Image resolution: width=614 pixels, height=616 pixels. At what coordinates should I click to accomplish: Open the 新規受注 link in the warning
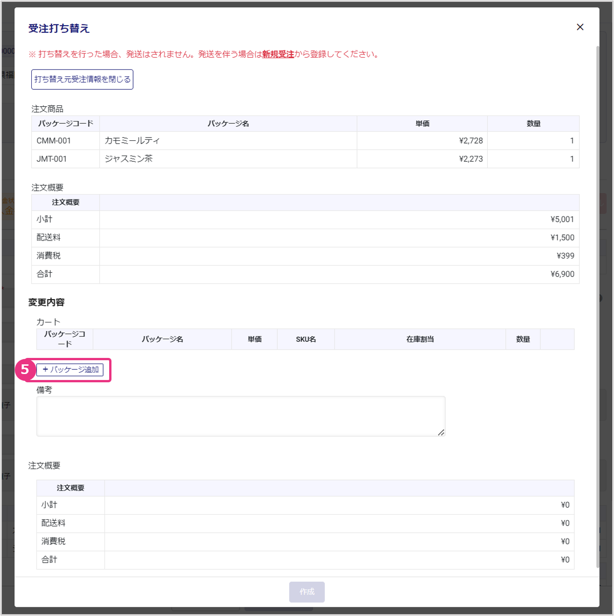click(x=278, y=54)
